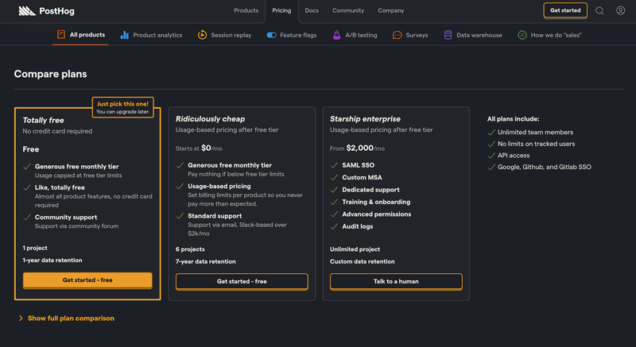Switch to the Surveys tab
The width and height of the screenshot is (636, 347).
[x=410, y=35]
